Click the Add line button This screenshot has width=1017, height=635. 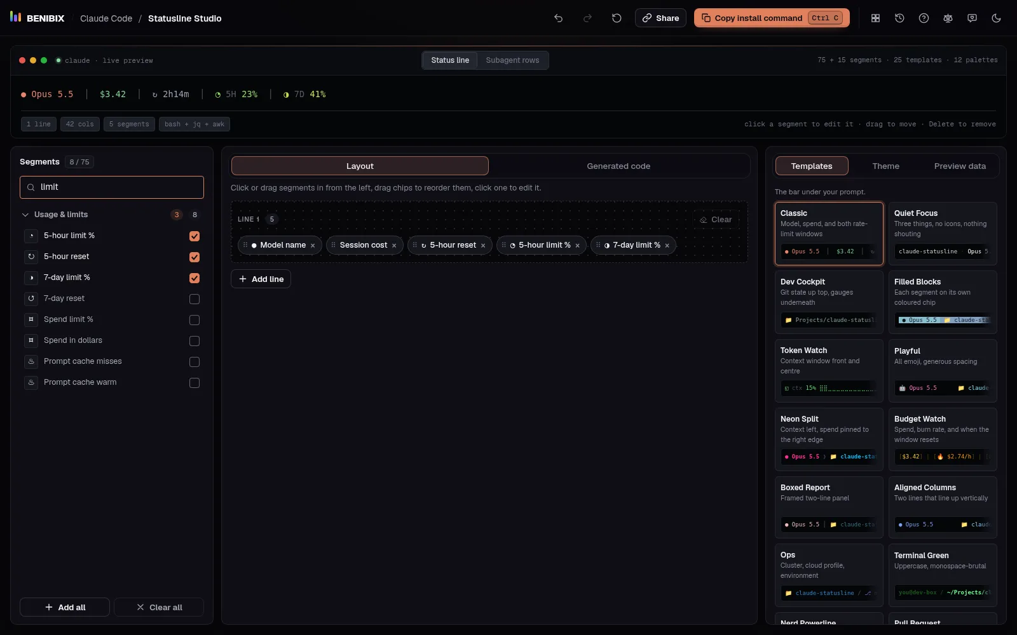click(x=261, y=279)
